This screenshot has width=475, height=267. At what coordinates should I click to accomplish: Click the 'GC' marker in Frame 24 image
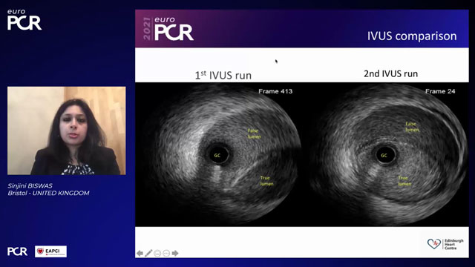[x=384, y=155]
